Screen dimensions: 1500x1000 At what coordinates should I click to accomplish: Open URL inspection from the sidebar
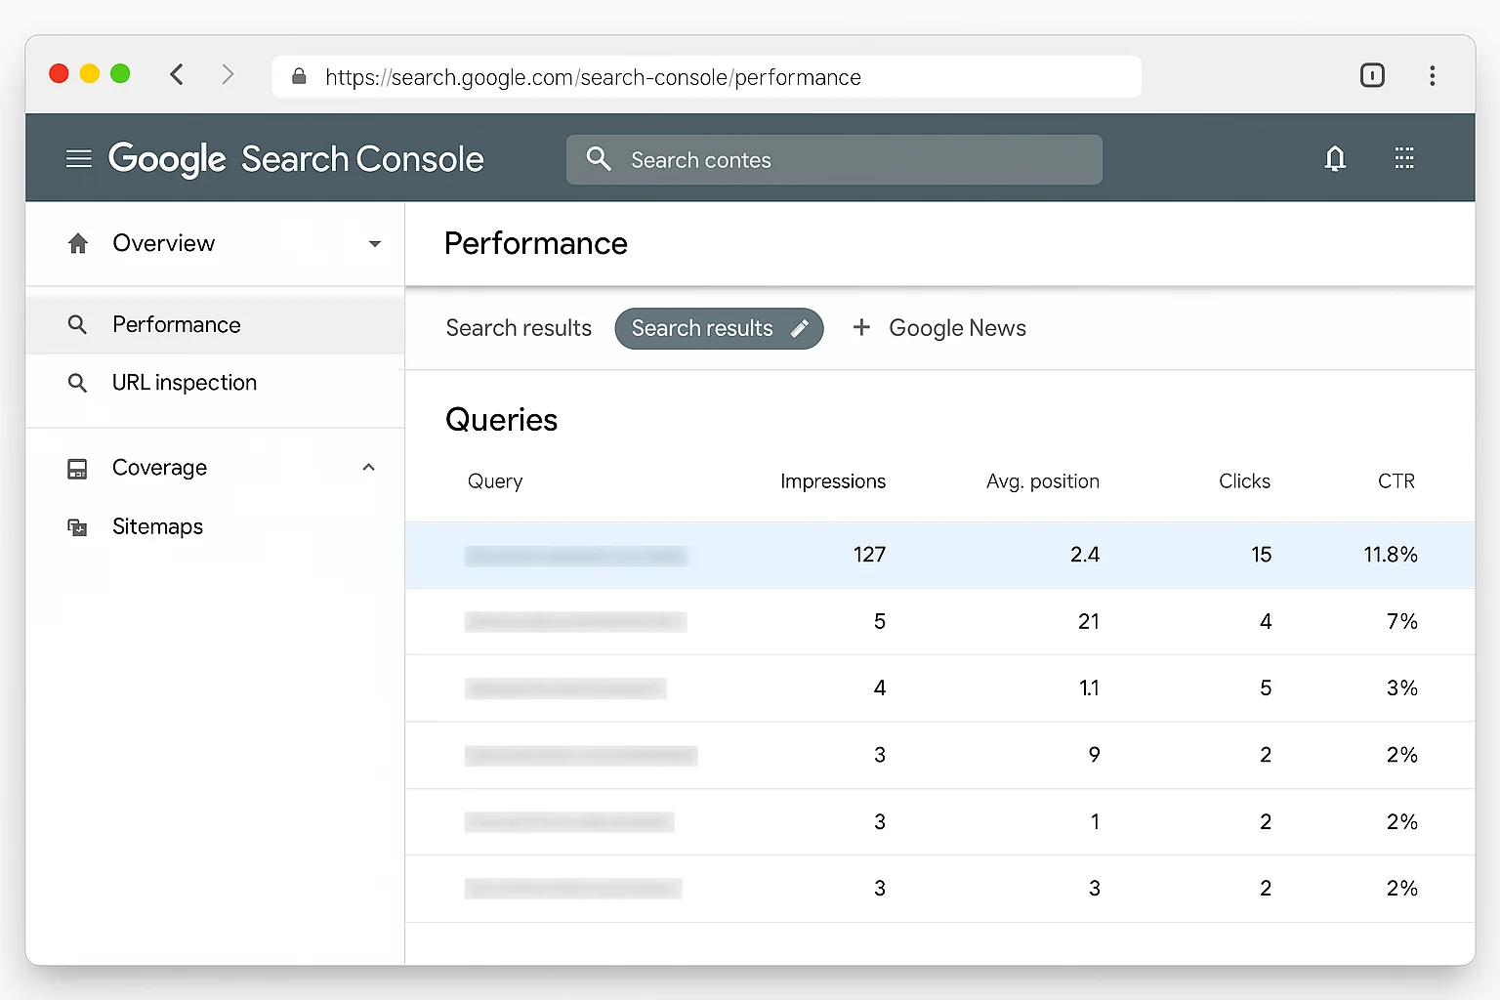184,382
